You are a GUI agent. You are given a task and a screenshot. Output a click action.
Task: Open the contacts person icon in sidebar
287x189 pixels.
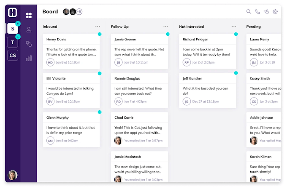coord(29,30)
